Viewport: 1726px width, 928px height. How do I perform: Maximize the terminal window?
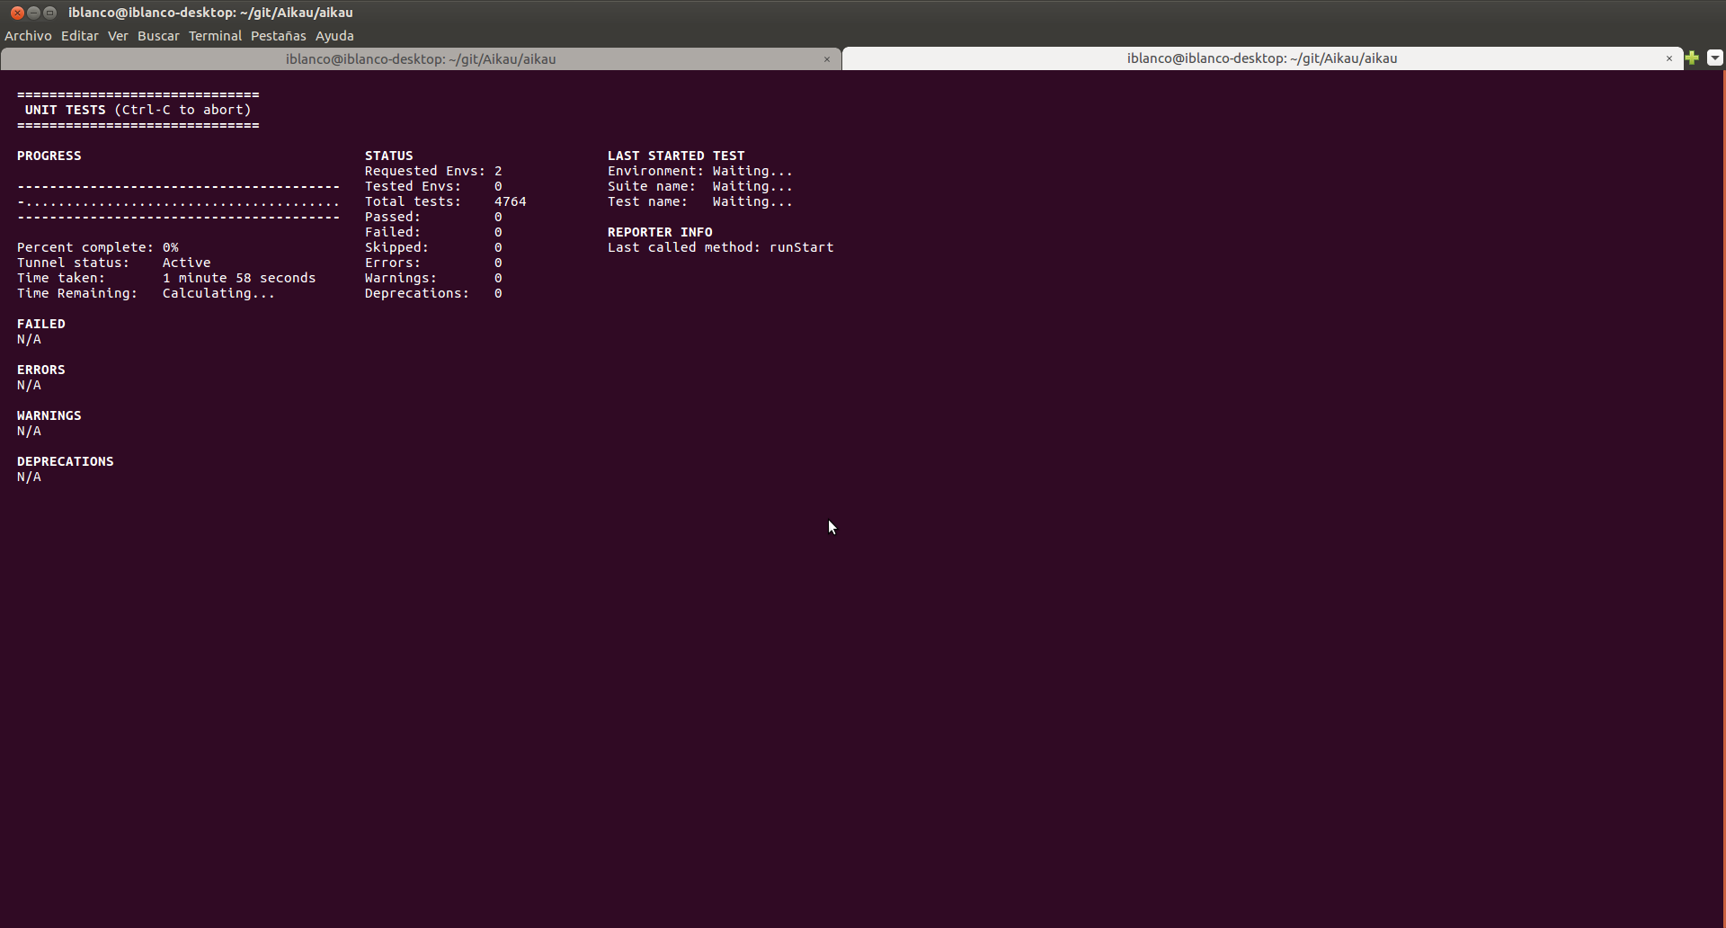50,13
